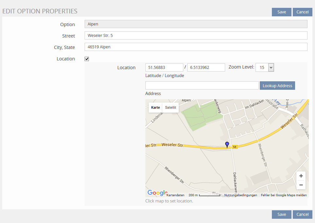Click the top Save button
This screenshot has width=315, height=223.
point(281,12)
